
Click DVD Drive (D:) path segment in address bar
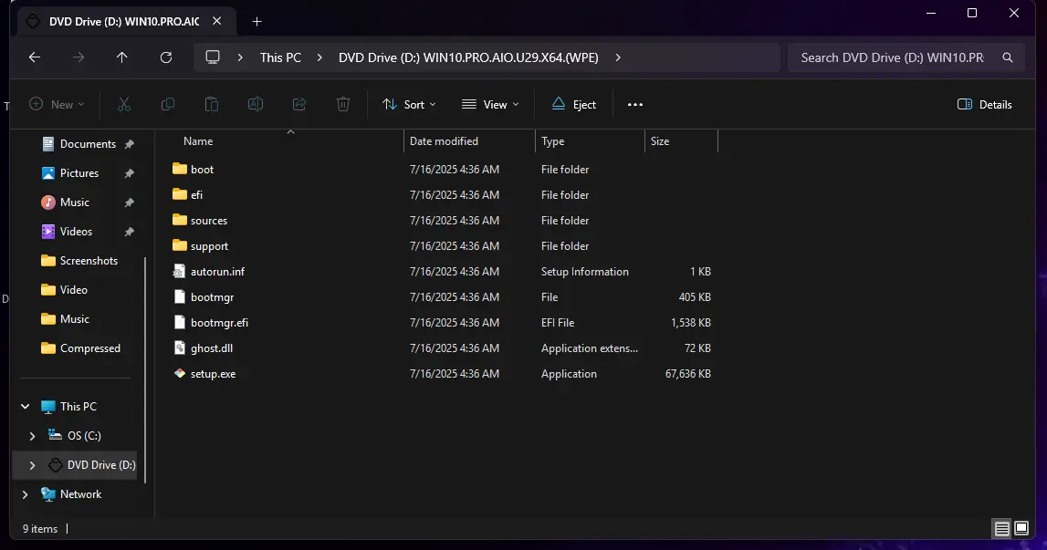coord(468,57)
